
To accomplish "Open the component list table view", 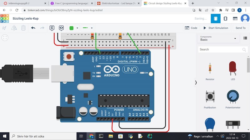I will pos(235,19).
